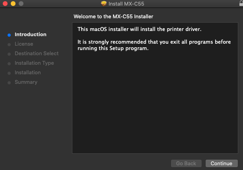Click the Go Back button

click(x=186, y=164)
